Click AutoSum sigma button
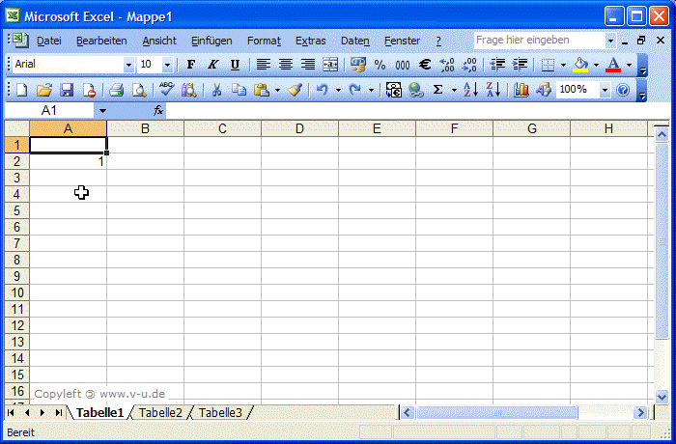The width and height of the screenshot is (676, 444). [x=437, y=90]
